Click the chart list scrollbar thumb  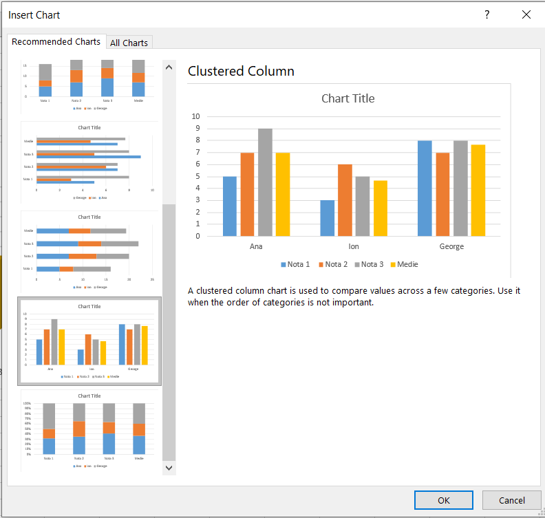pos(169,330)
